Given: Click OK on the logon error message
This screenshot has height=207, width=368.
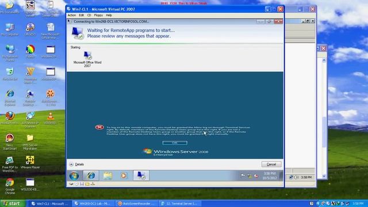Looking at the screenshot, I should pos(175,143).
